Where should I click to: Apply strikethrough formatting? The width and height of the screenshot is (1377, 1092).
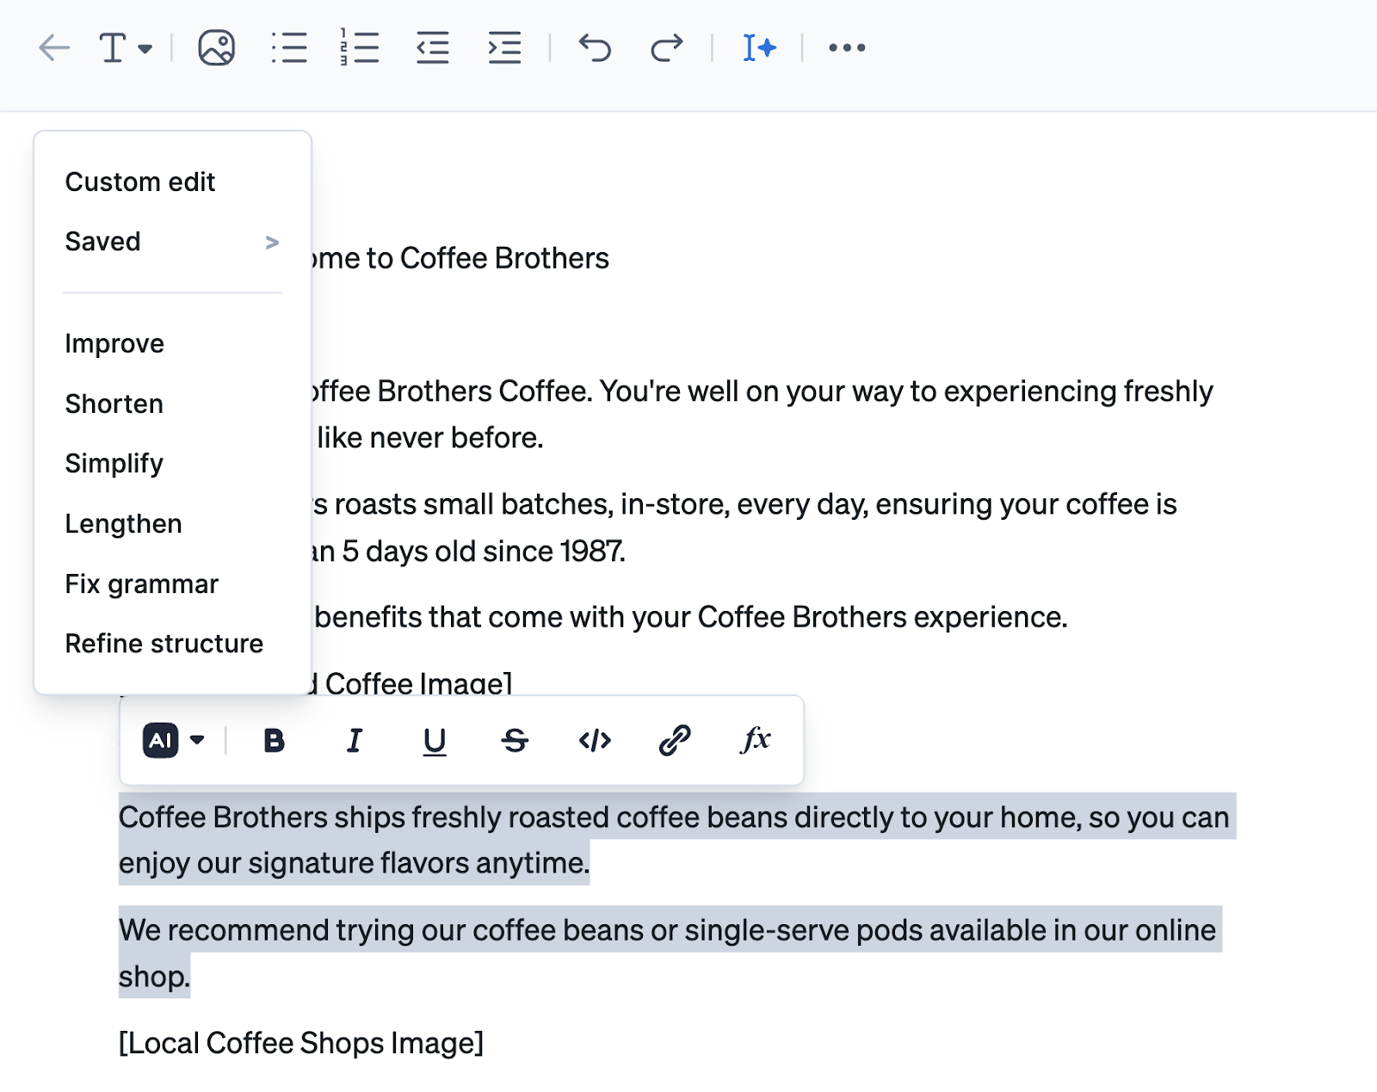point(515,740)
